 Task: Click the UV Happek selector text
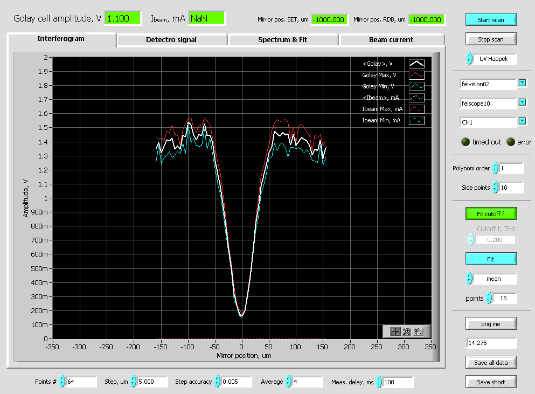point(495,59)
